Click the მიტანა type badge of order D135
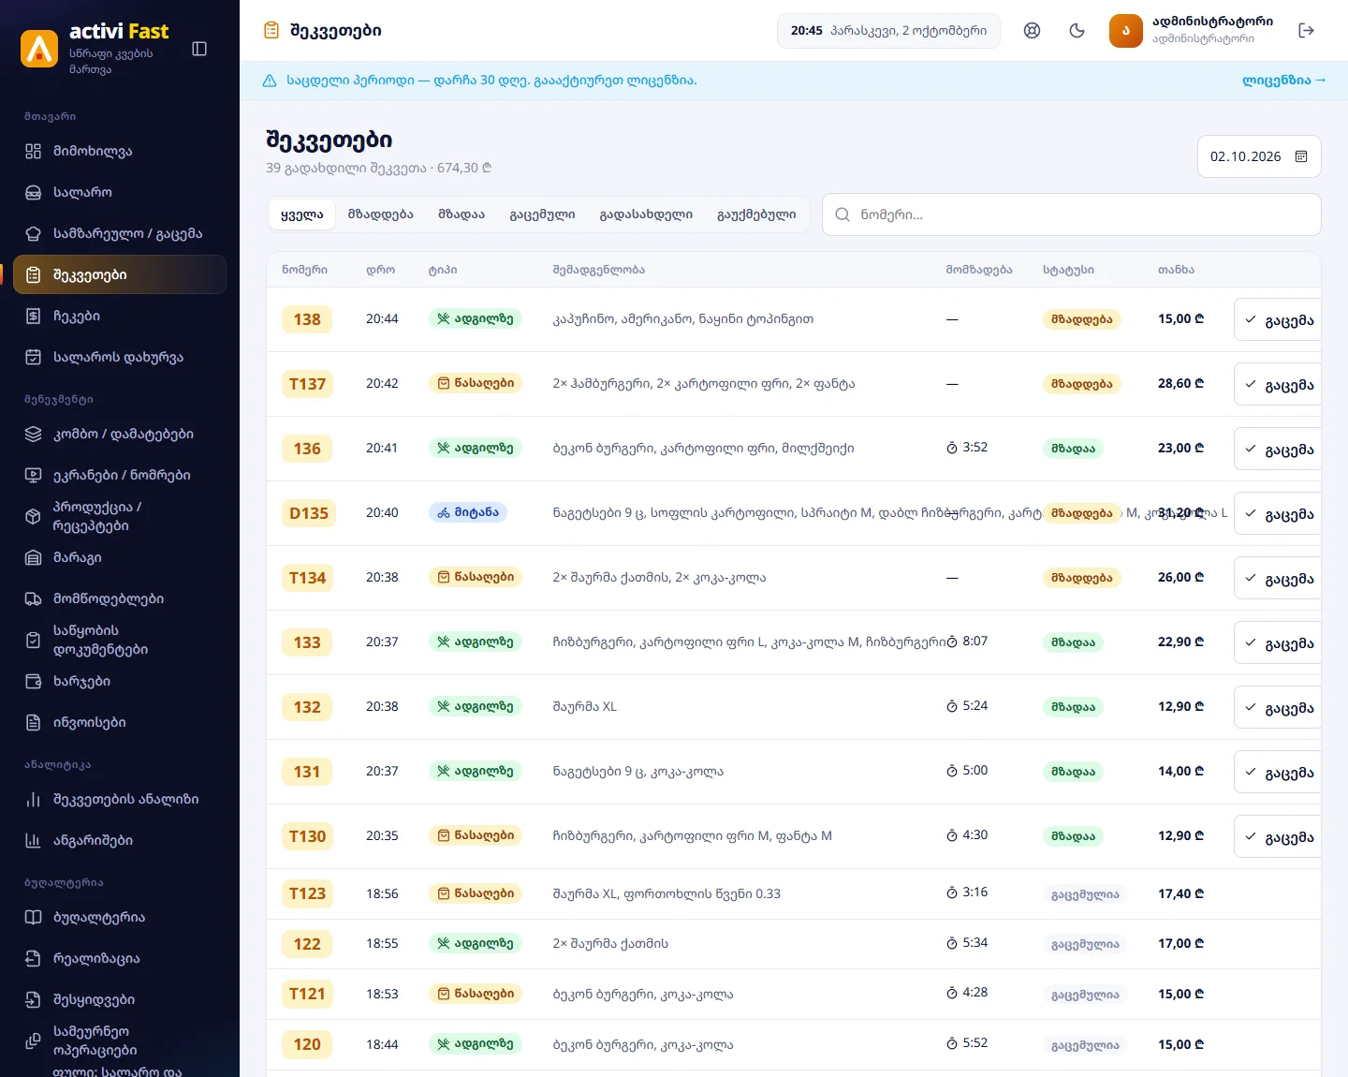Viewport: 1348px width, 1077px height. (468, 512)
